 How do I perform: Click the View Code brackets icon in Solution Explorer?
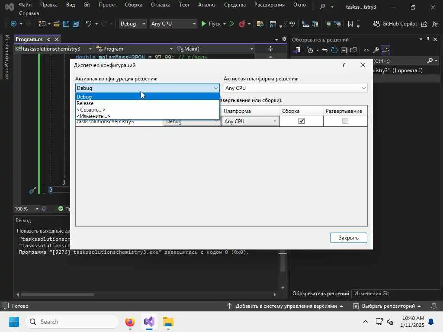366,50
